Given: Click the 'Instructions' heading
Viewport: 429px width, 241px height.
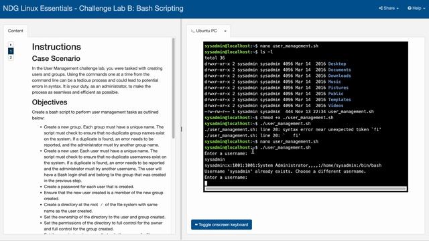Looking at the screenshot, I should 56,47.
